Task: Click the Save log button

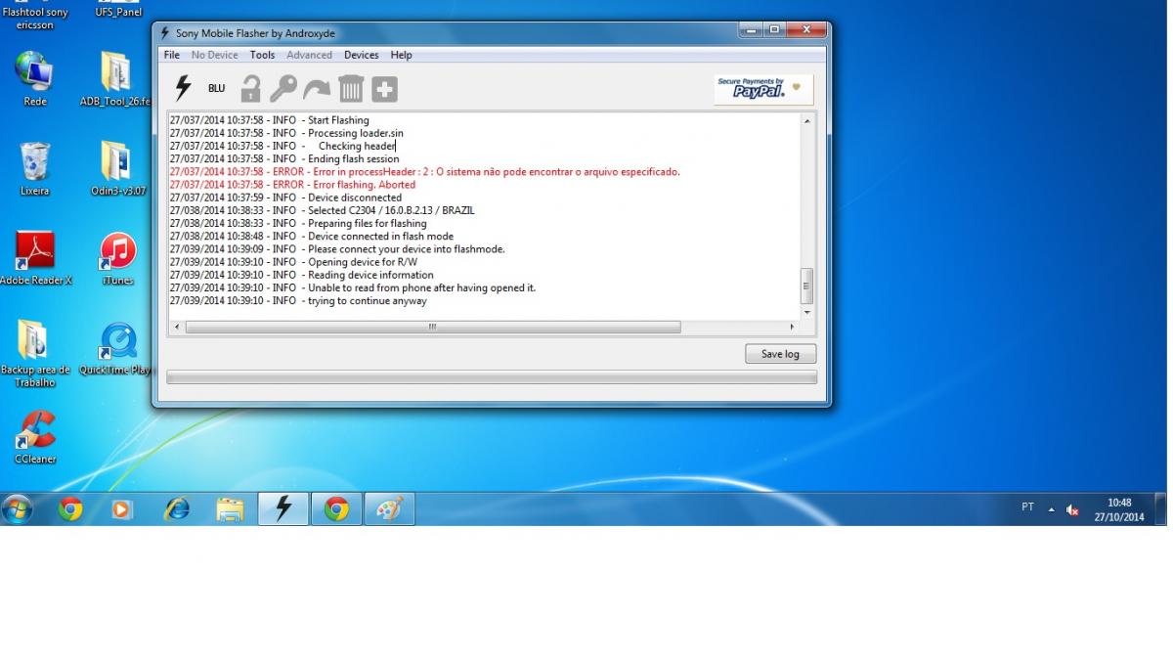Action: [780, 354]
